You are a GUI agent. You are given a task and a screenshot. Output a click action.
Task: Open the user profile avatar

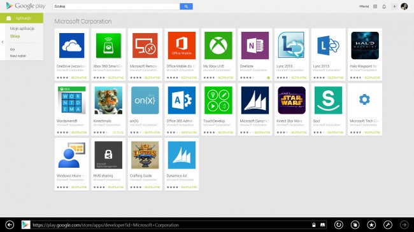click(404, 6)
